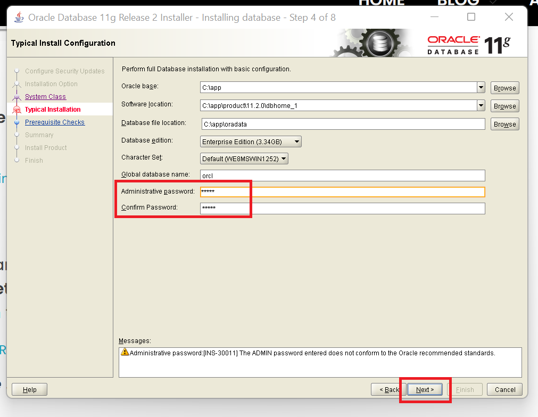Expand the Character Set combo box
Image resolution: width=538 pixels, height=417 pixels.
coord(244,159)
